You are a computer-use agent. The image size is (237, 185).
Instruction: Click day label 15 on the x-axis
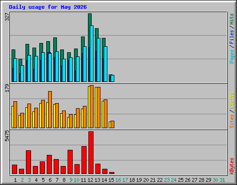tap(111, 180)
